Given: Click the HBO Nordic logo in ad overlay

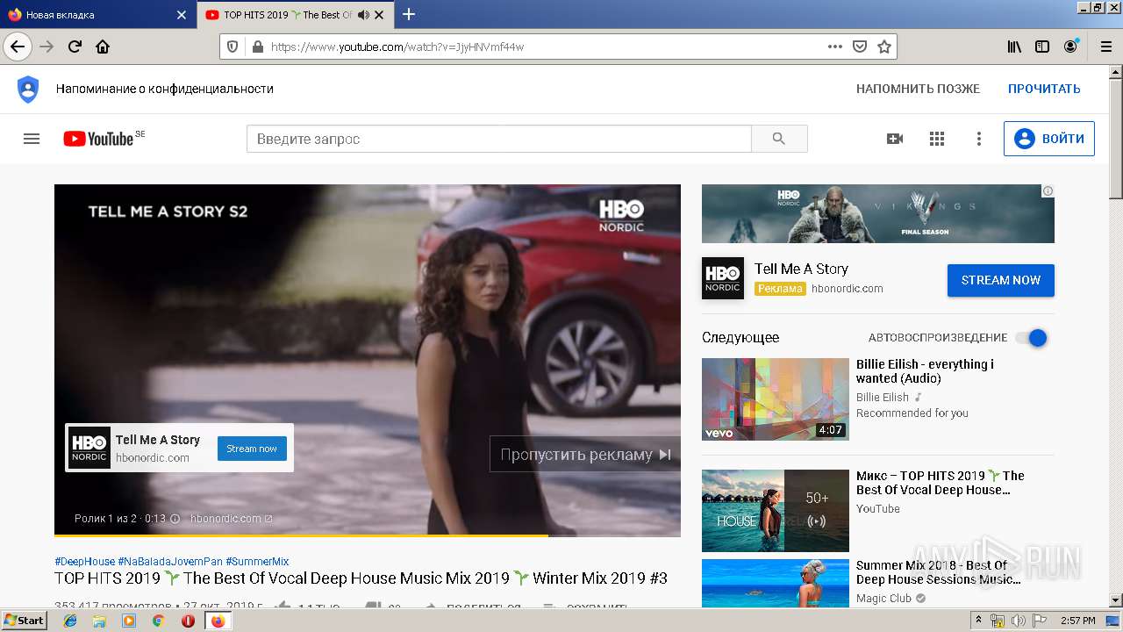Looking at the screenshot, I should click(89, 448).
